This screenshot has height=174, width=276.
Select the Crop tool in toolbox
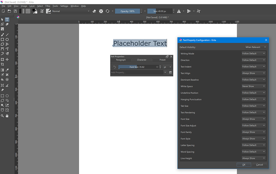(x=2, y=64)
